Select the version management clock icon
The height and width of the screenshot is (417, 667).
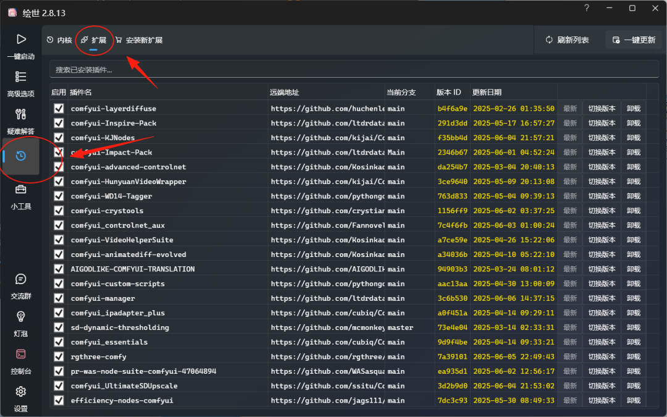tap(21, 156)
